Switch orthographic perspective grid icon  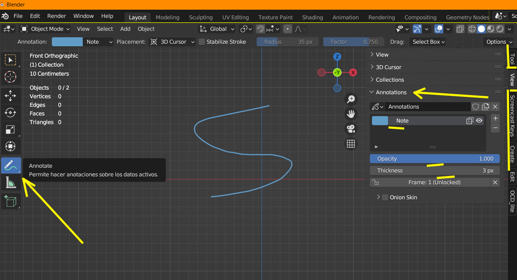tap(351, 144)
